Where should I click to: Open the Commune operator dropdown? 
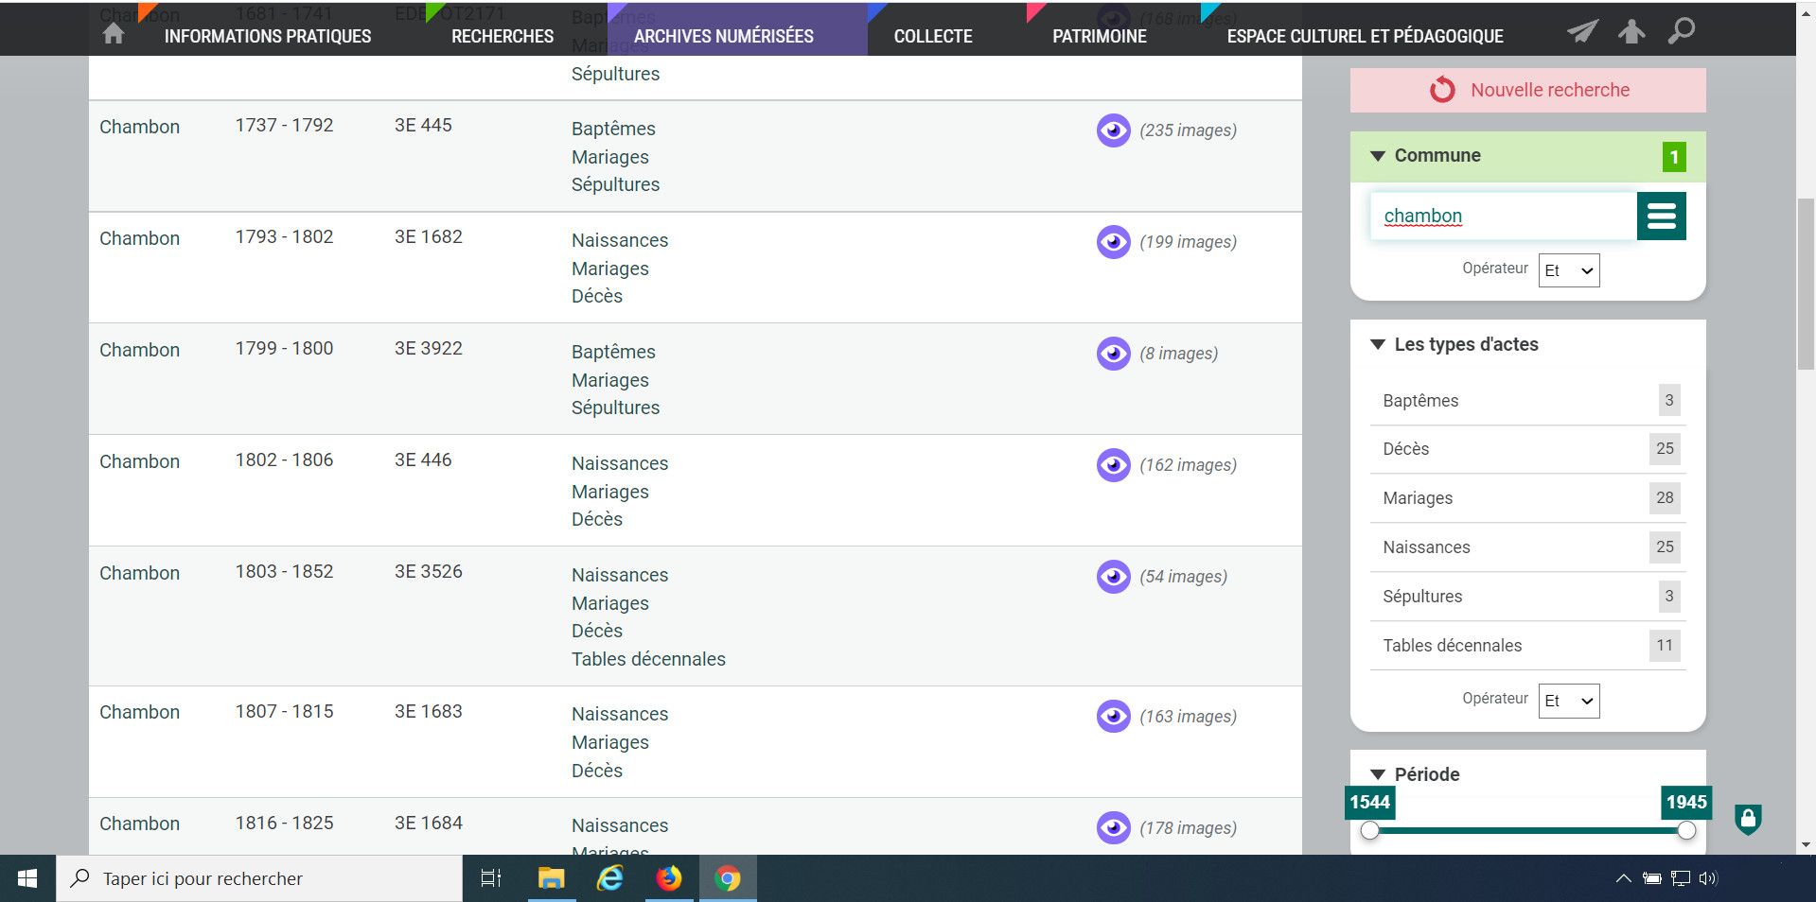[x=1568, y=270]
